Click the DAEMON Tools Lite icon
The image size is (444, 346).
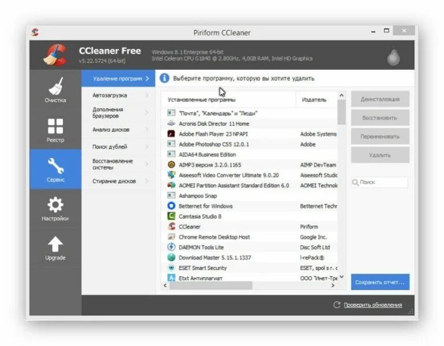coord(171,247)
